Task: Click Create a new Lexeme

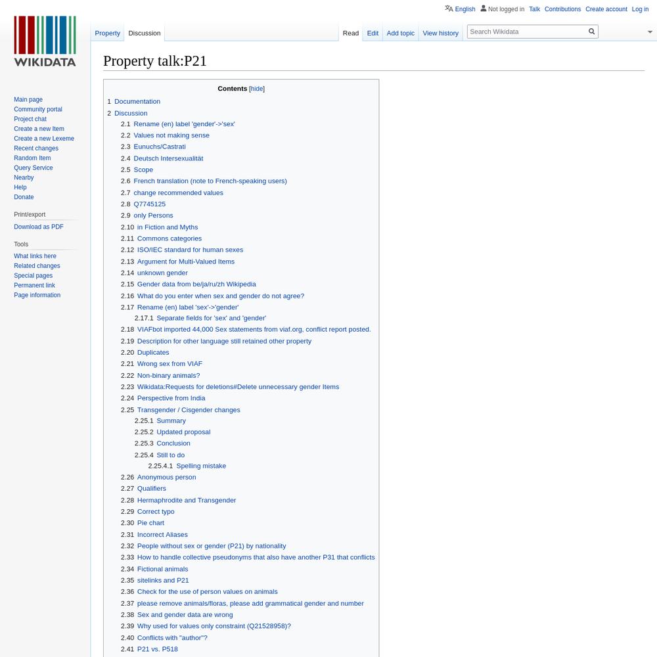Action: click(44, 138)
